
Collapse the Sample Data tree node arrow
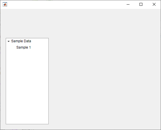[x=9, y=41]
